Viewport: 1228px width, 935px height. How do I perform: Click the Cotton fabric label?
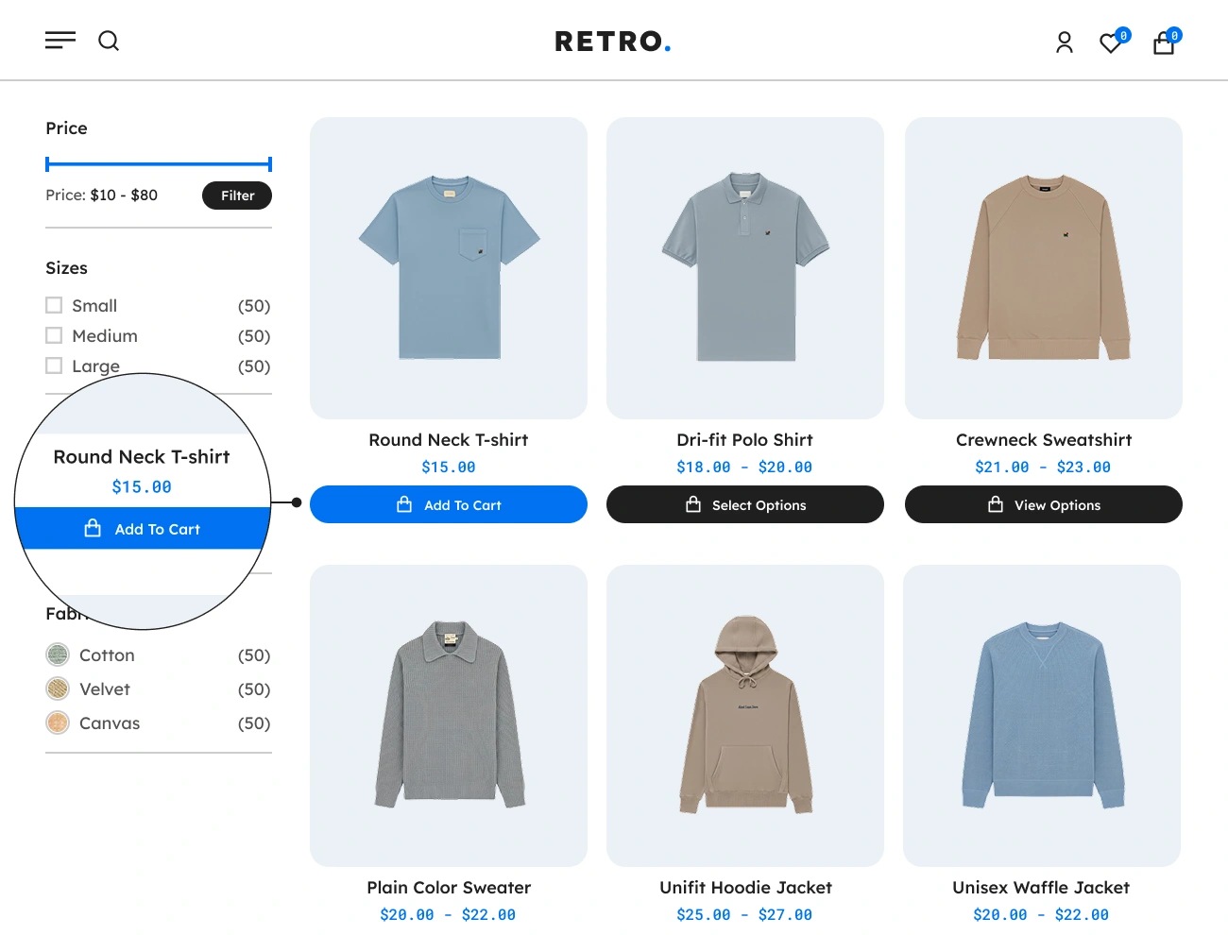107,655
